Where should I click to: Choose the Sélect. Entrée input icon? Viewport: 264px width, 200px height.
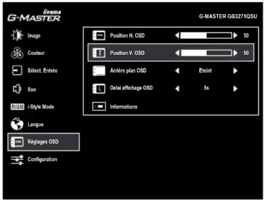click(17, 70)
